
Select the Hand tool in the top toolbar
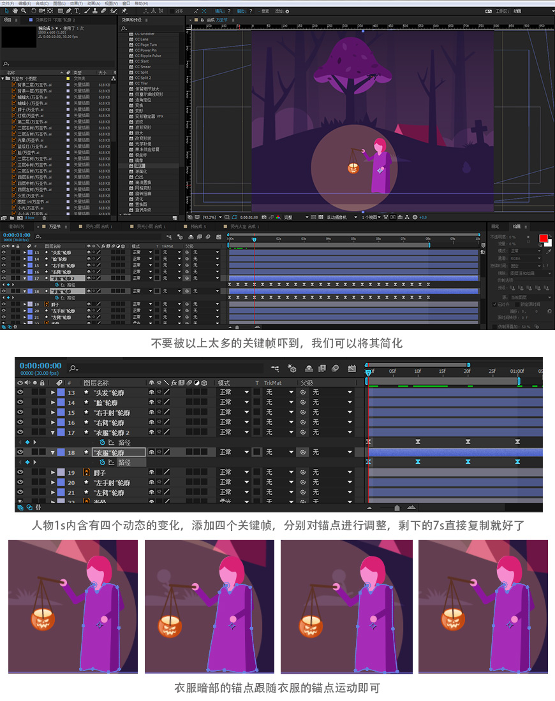[14, 11]
